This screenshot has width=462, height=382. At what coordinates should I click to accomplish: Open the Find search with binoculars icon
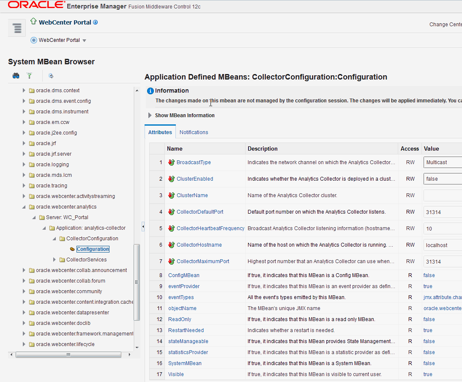15,76
